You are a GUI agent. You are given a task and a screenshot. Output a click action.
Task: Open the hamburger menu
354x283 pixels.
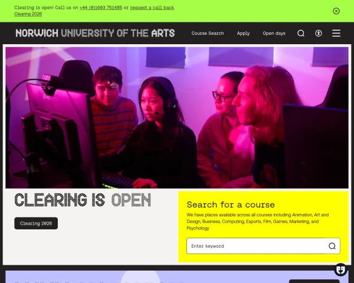coord(336,34)
